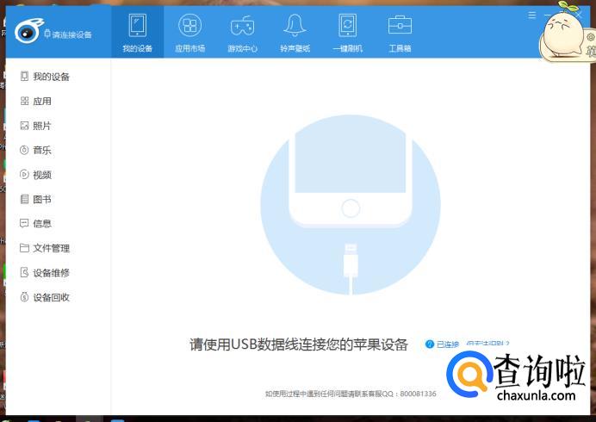This screenshot has height=422, width=596.
Task: Click the blue eye app logo
Action: (x=25, y=31)
